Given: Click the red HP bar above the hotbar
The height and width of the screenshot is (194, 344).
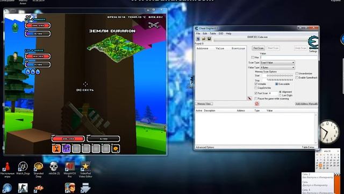Looking at the screenshot, I should coord(68,139).
